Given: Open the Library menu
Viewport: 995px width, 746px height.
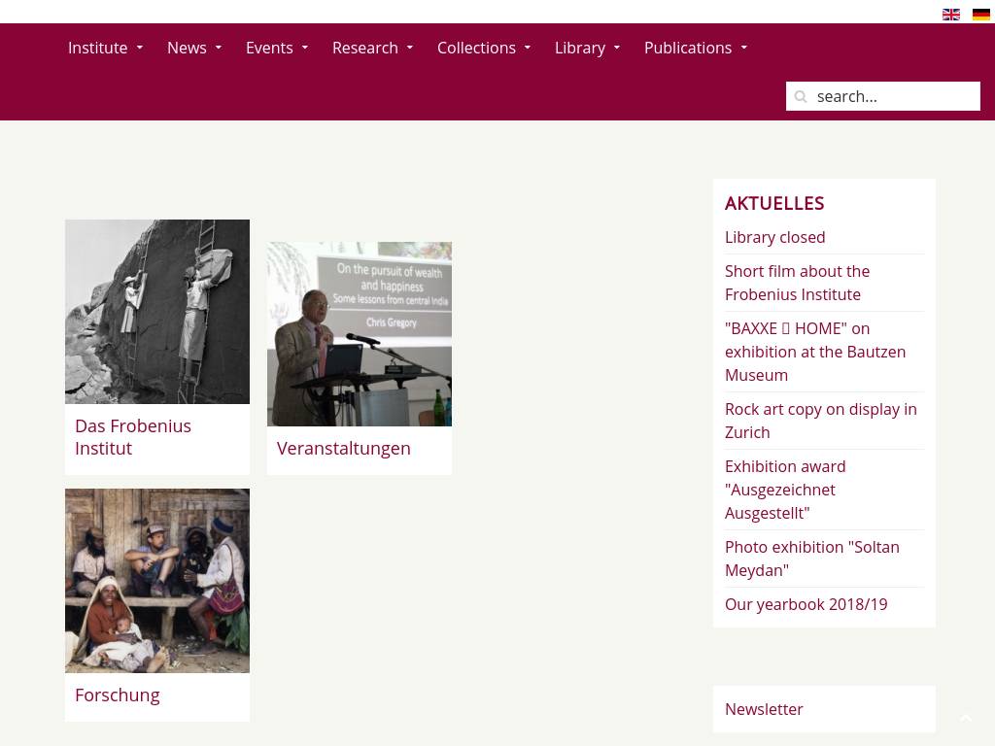Looking at the screenshot, I should point(587,48).
